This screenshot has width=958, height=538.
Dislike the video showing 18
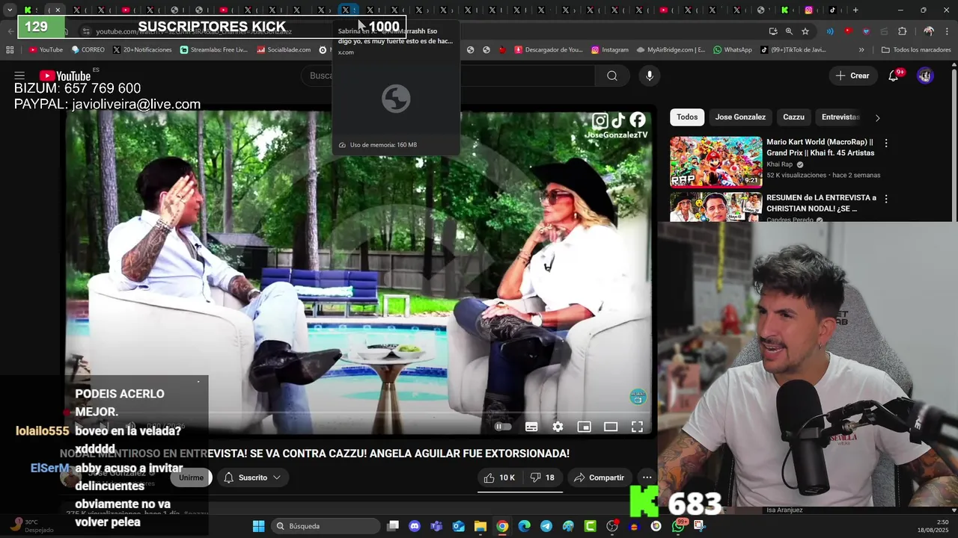coord(543,477)
